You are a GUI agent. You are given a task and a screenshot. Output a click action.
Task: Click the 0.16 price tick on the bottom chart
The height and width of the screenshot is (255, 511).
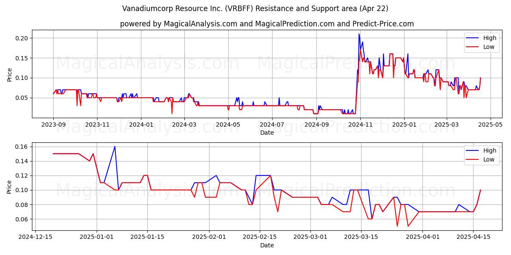(22, 147)
